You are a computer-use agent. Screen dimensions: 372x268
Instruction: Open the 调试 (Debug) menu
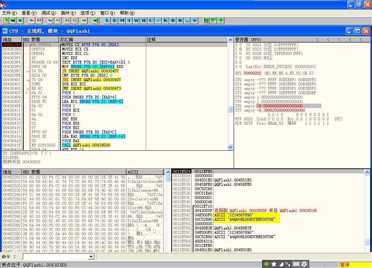(48, 13)
